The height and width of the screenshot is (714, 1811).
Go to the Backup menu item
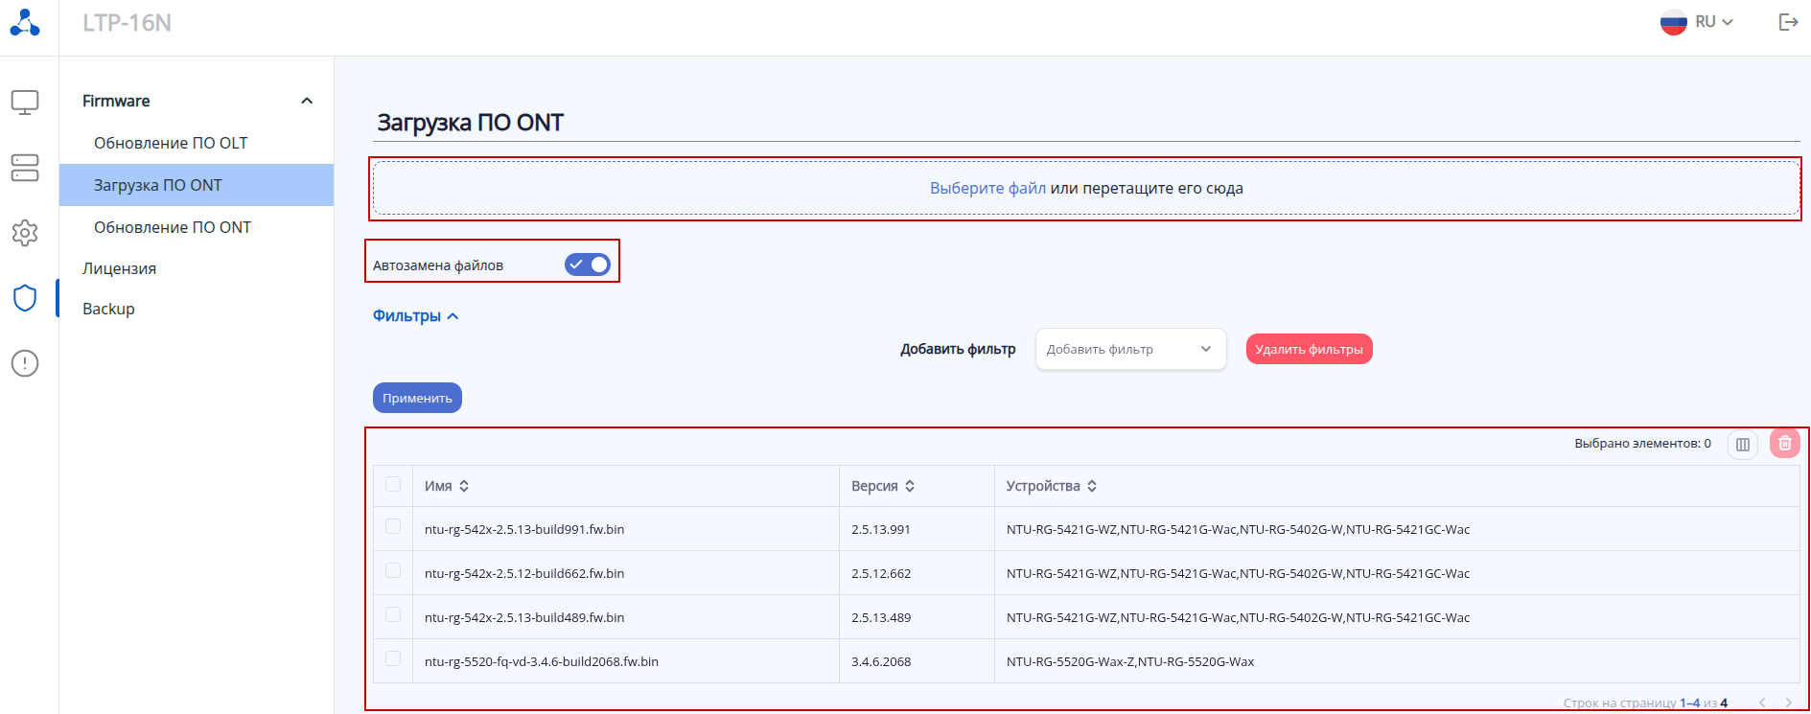pyautogui.click(x=108, y=309)
